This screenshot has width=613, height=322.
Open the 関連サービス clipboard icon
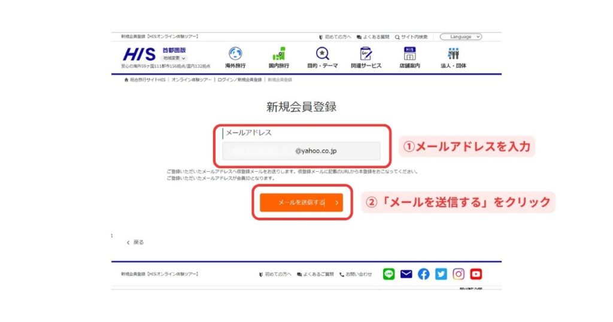[x=366, y=53]
